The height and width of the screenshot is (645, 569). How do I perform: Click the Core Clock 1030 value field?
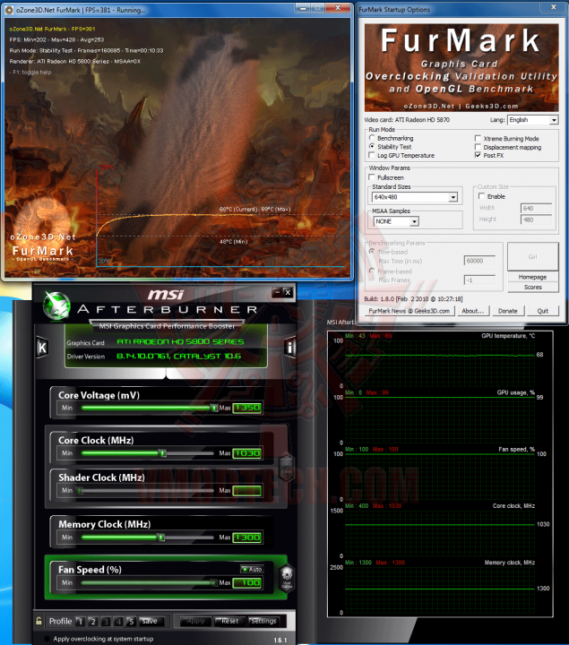pyautogui.click(x=247, y=453)
